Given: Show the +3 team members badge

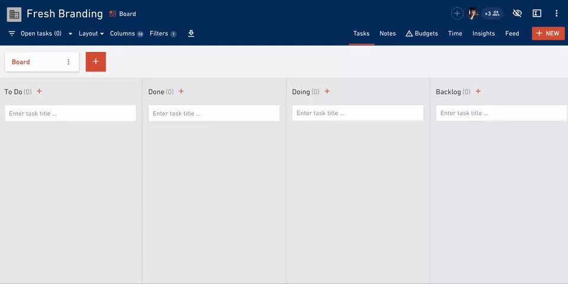Looking at the screenshot, I should coord(492,14).
